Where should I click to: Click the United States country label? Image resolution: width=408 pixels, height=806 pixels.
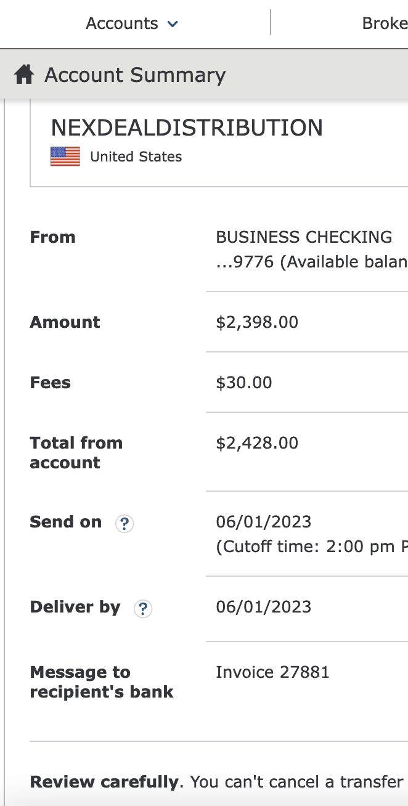tap(136, 157)
